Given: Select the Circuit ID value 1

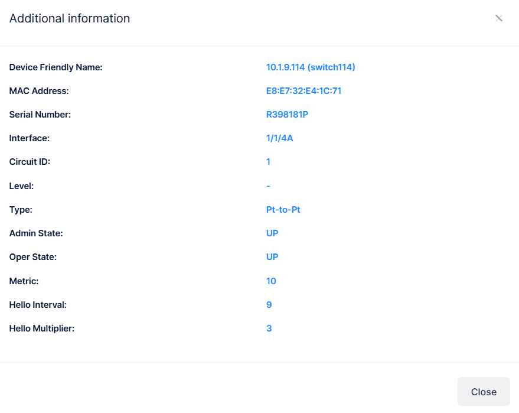Looking at the screenshot, I should point(269,161).
